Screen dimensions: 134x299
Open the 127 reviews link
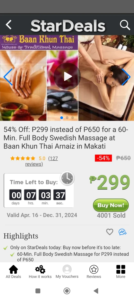(41, 161)
